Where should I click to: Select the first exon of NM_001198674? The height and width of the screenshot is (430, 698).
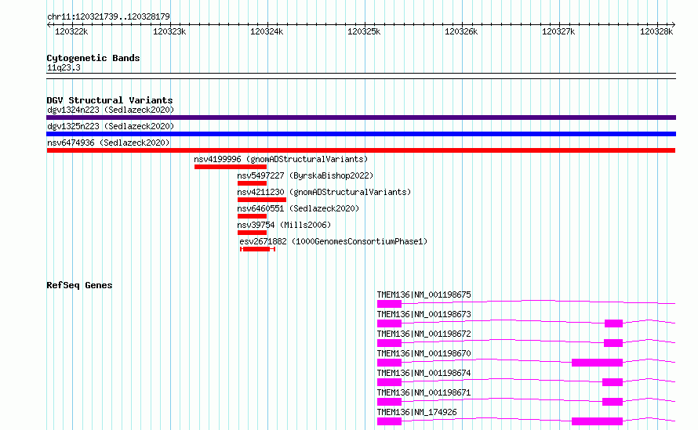(x=389, y=382)
